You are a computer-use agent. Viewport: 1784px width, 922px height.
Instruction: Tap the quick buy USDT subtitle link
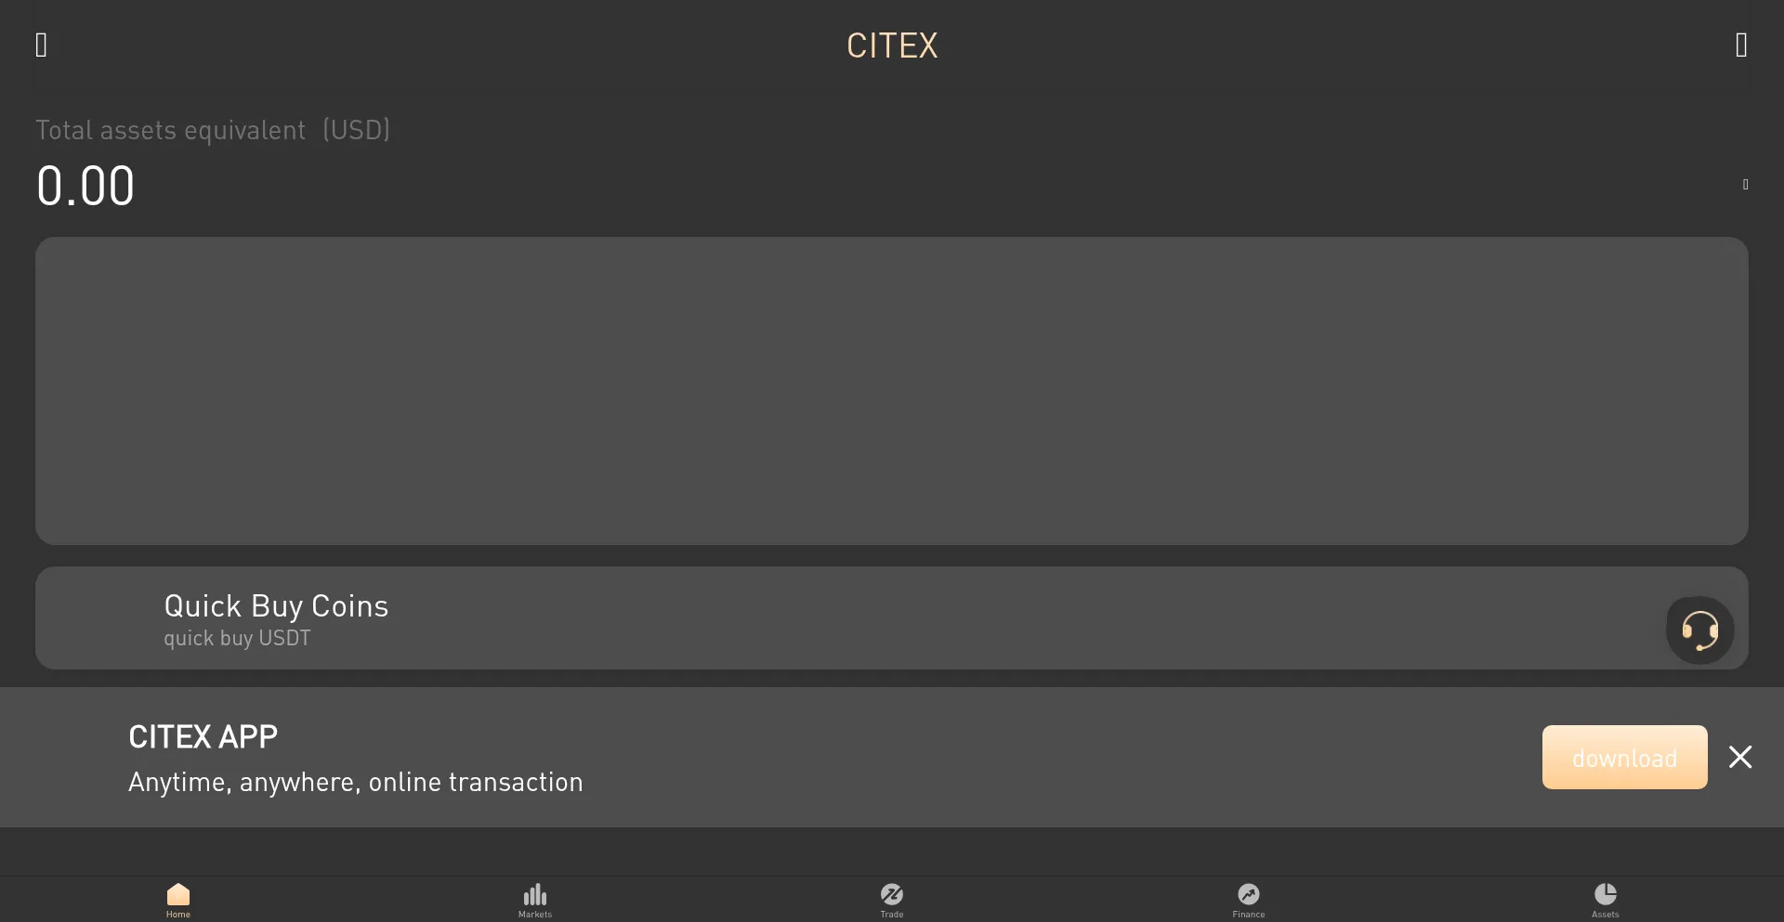click(236, 639)
